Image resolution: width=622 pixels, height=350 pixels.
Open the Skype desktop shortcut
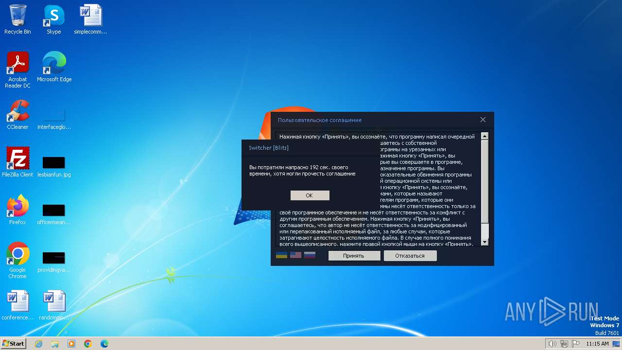[x=53, y=19]
